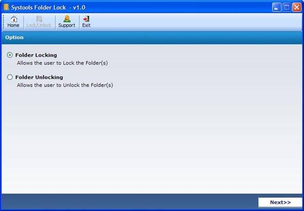The height and width of the screenshot is (211, 304).
Task: Click the 'Allows the user to Unlock the Folder(s)' text
Action: tap(65, 85)
